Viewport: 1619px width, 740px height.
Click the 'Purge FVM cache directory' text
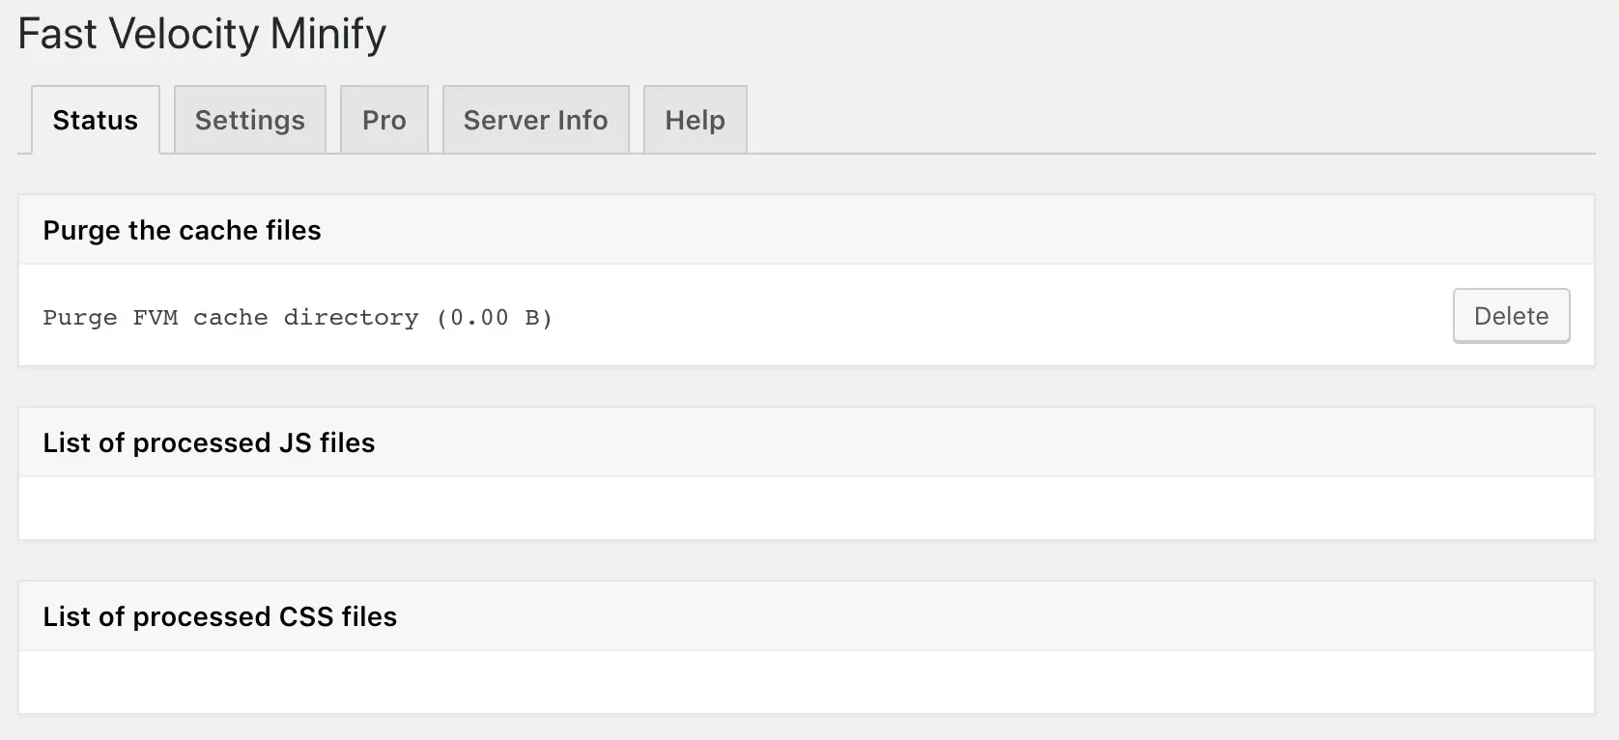pos(232,318)
